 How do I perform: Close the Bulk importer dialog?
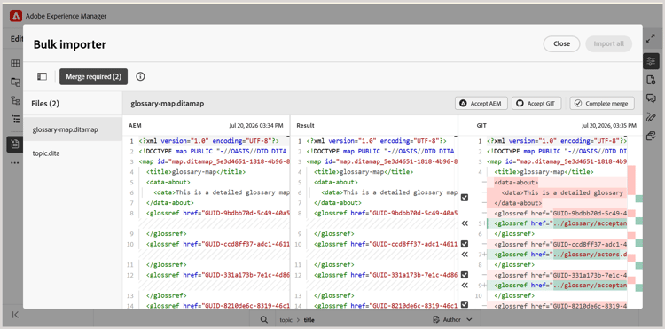click(561, 43)
